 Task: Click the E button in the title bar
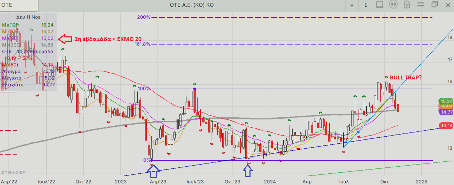click(366, 5)
